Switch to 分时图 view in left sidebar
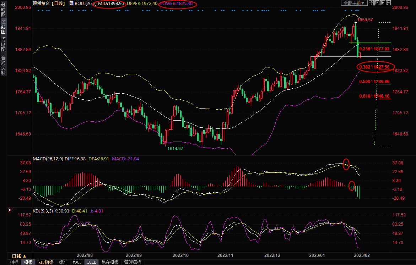Viewport: 416px width, 265px height. (3, 9)
